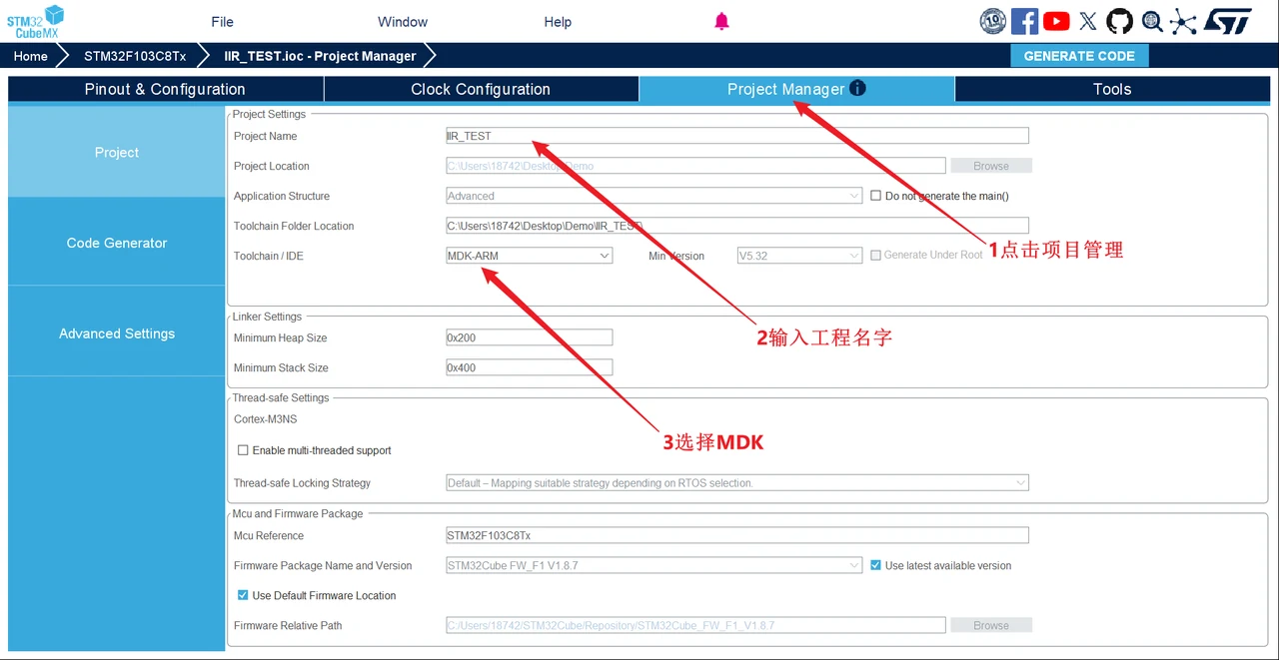The height and width of the screenshot is (660, 1279).
Task: Switch to Clock Configuration tab
Action: (481, 89)
